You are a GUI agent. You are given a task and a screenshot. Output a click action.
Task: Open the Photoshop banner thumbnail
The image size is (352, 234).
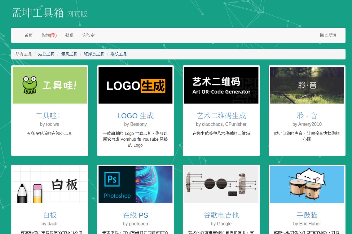click(136, 185)
